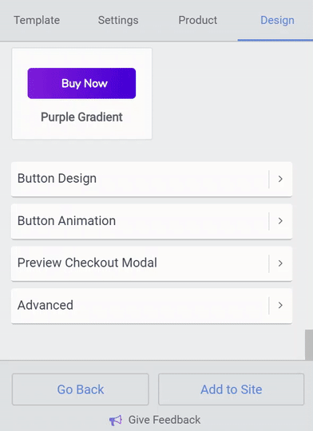Click the Purple Gradient label text
The image size is (313, 431).
point(81,117)
